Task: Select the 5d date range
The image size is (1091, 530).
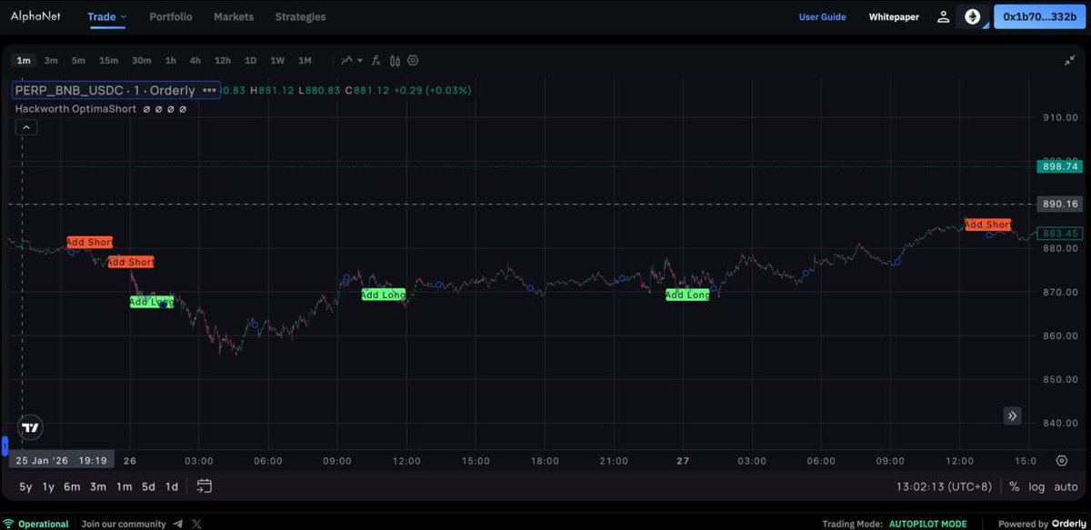Action: 148,486
